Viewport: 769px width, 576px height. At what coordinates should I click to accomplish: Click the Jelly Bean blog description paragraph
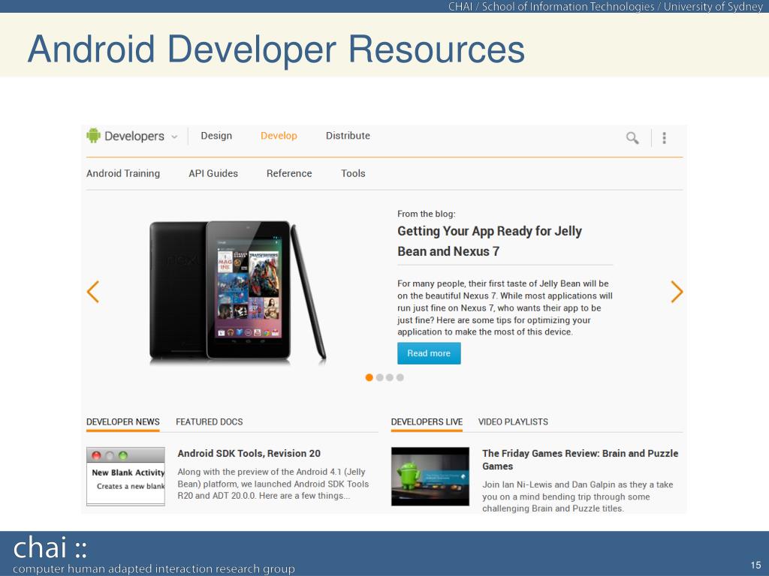pos(505,307)
